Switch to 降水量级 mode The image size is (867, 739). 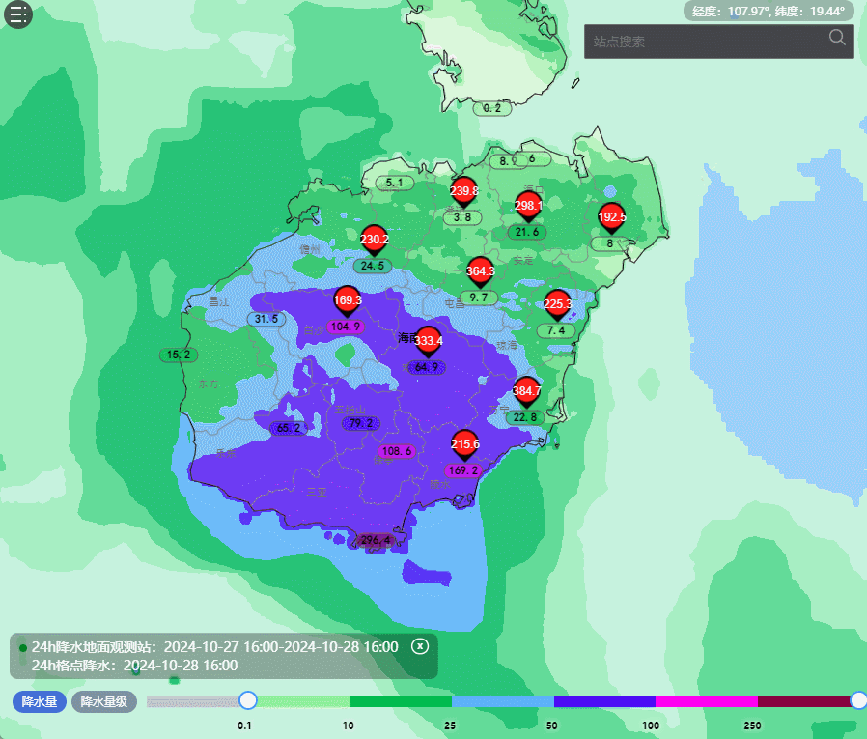[104, 702]
